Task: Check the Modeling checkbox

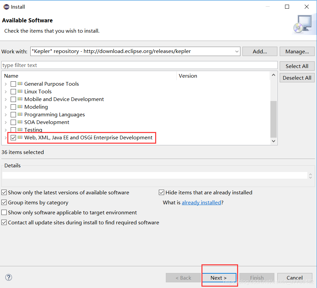Action: [13, 107]
